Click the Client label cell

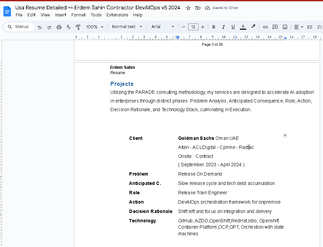pyautogui.click(x=136, y=138)
